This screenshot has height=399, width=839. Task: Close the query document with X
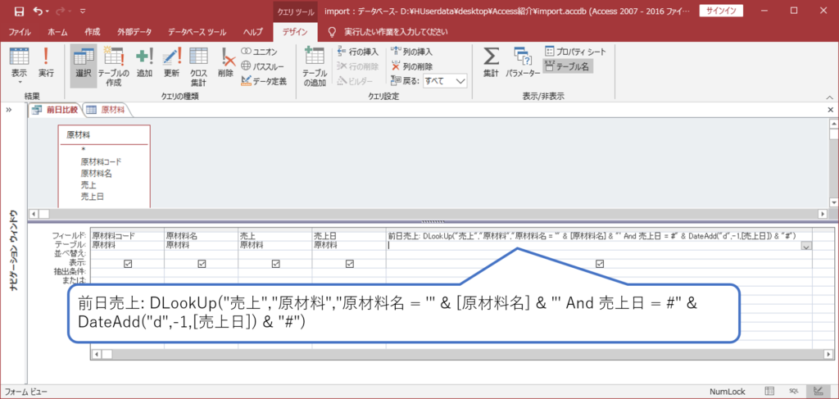[x=831, y=109]
